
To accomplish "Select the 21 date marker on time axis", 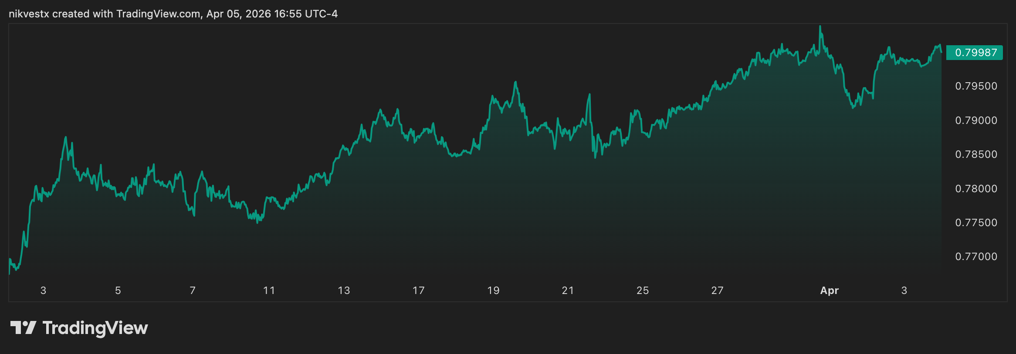I will click(x=568, y=291).
